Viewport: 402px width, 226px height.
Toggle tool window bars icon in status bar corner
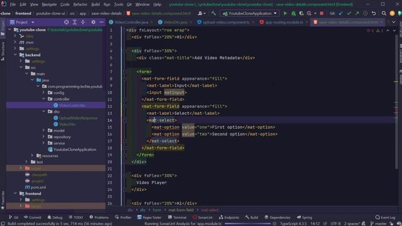coord(3,223)
